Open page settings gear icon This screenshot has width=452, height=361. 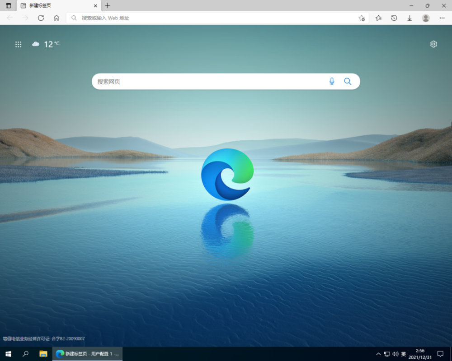coord(433,44)
